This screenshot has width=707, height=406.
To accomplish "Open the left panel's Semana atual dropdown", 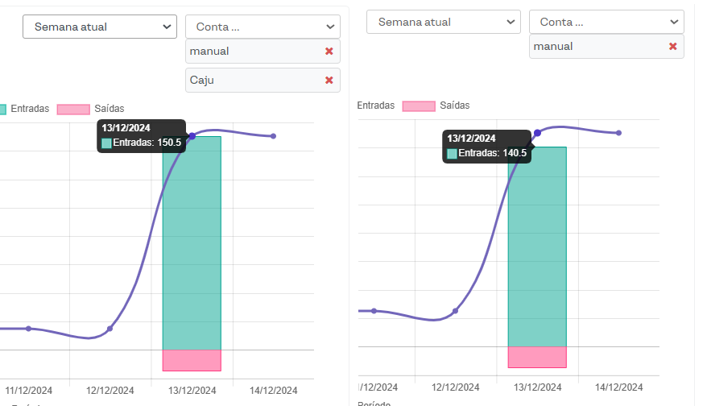I will [x=100, y=27].
